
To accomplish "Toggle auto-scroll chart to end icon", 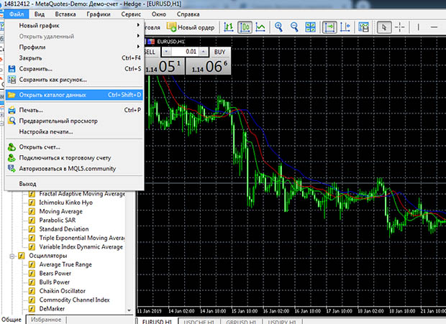I will 329,27.
